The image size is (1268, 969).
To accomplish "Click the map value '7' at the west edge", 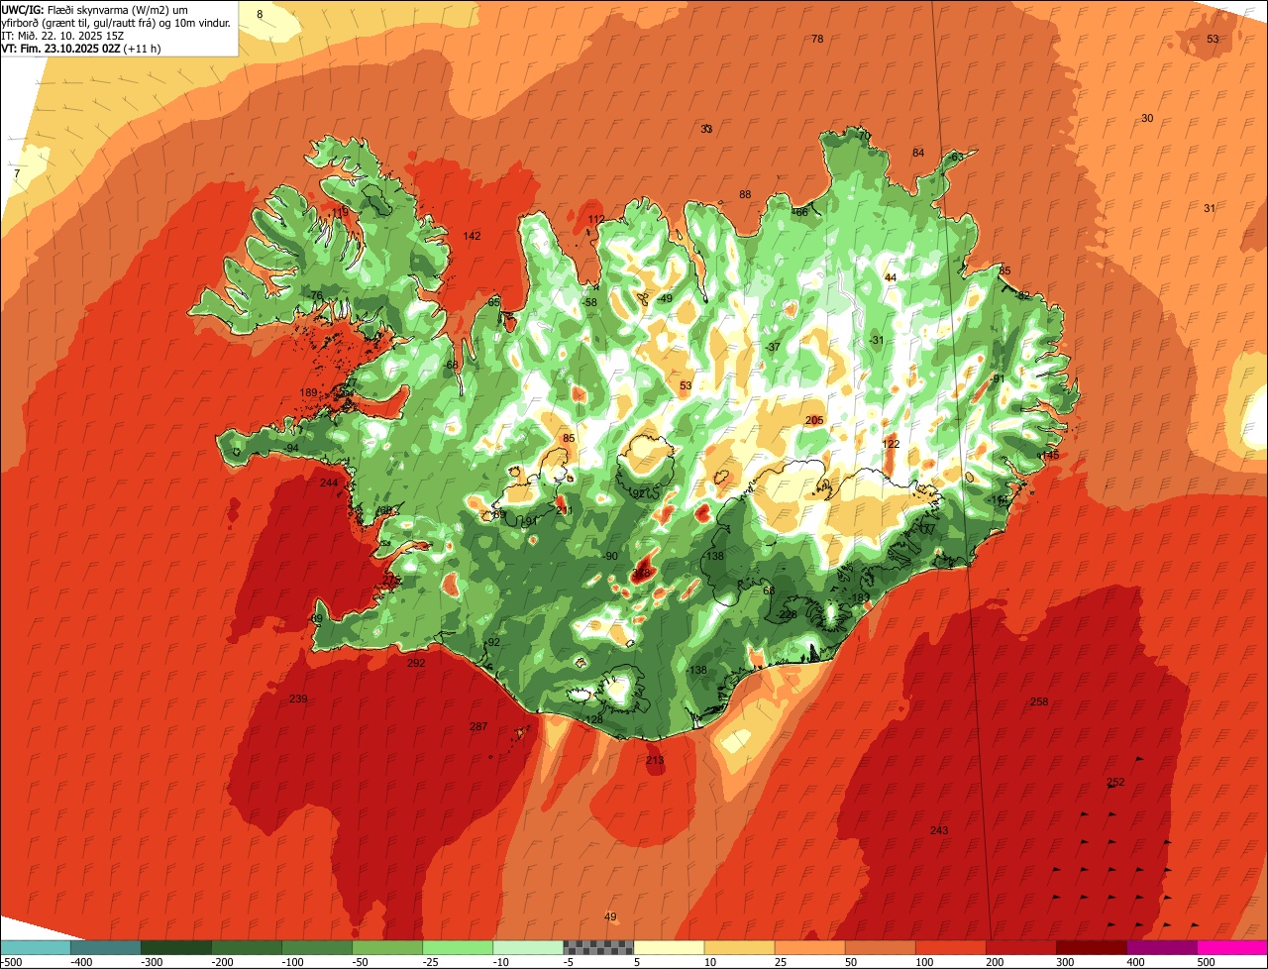I will pyautogui.click(x=17, y=173).
